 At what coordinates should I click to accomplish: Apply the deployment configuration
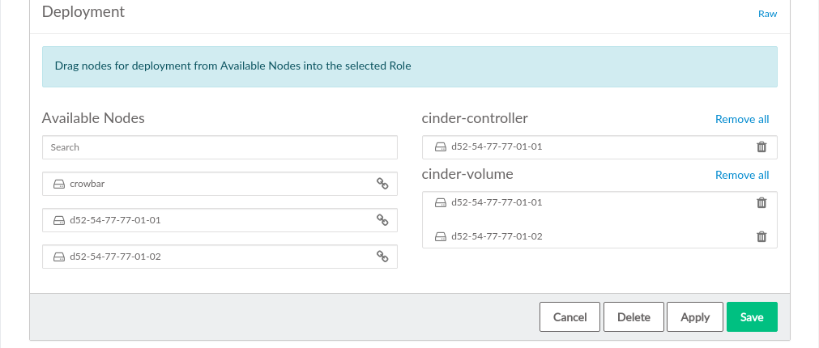pyautogui.click(x=694, y=317)
